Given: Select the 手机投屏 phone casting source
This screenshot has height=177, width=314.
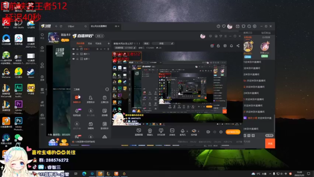Looking at the screenshot, I should click(161, 132).
